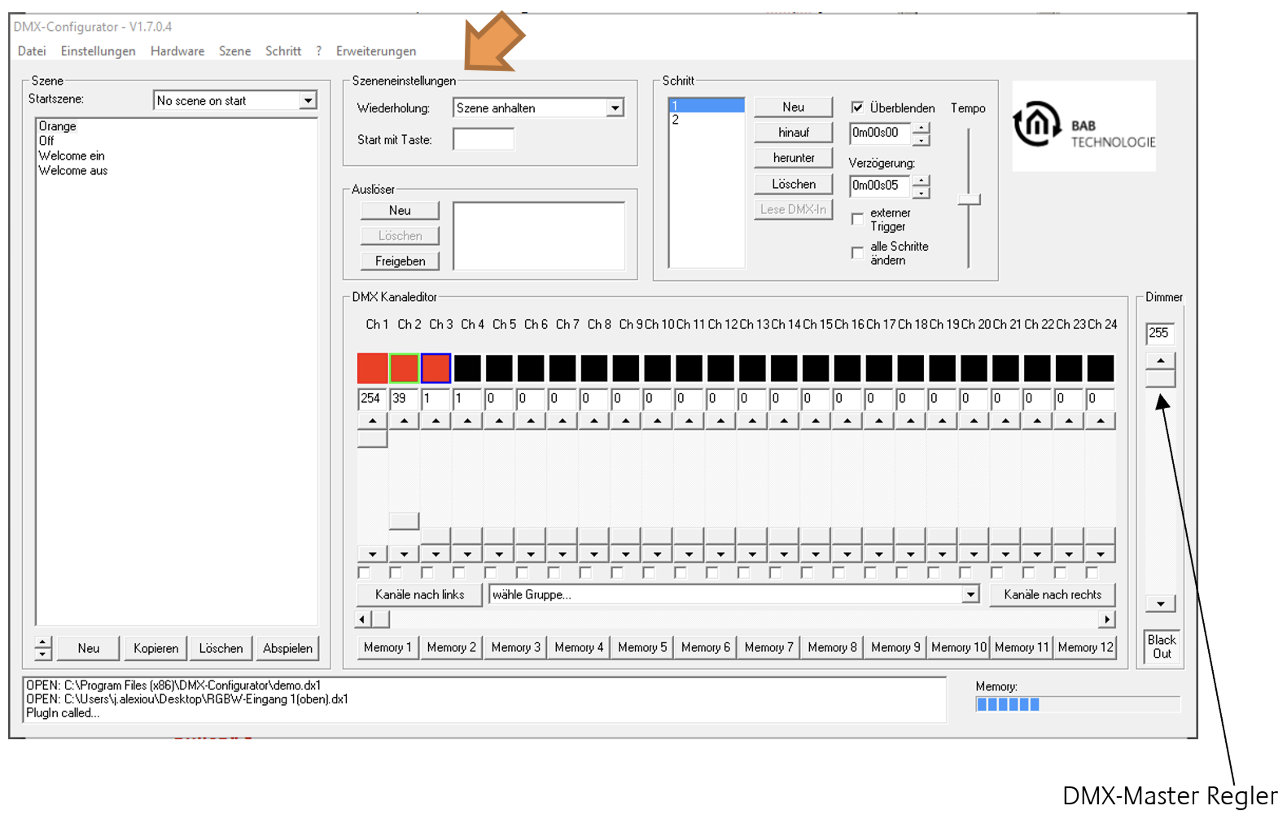Click the Freigeben button
This screenshot has width=1287, height=819.
[x=400, y=261]
